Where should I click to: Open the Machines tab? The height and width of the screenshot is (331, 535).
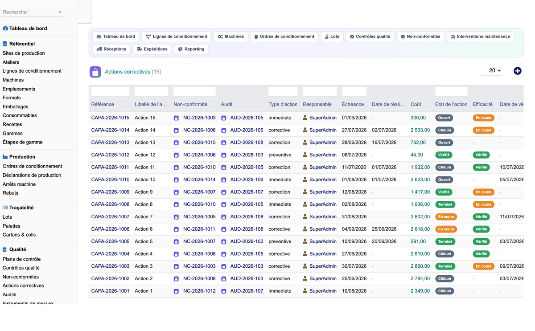click(231, 37)
